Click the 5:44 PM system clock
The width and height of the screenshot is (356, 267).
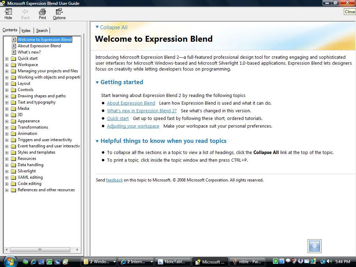[342, 261]
